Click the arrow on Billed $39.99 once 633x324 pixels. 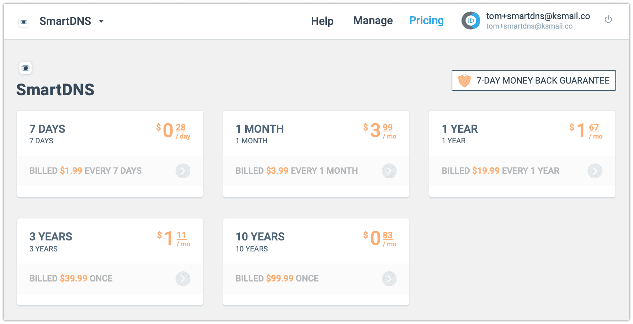point(183,279)
